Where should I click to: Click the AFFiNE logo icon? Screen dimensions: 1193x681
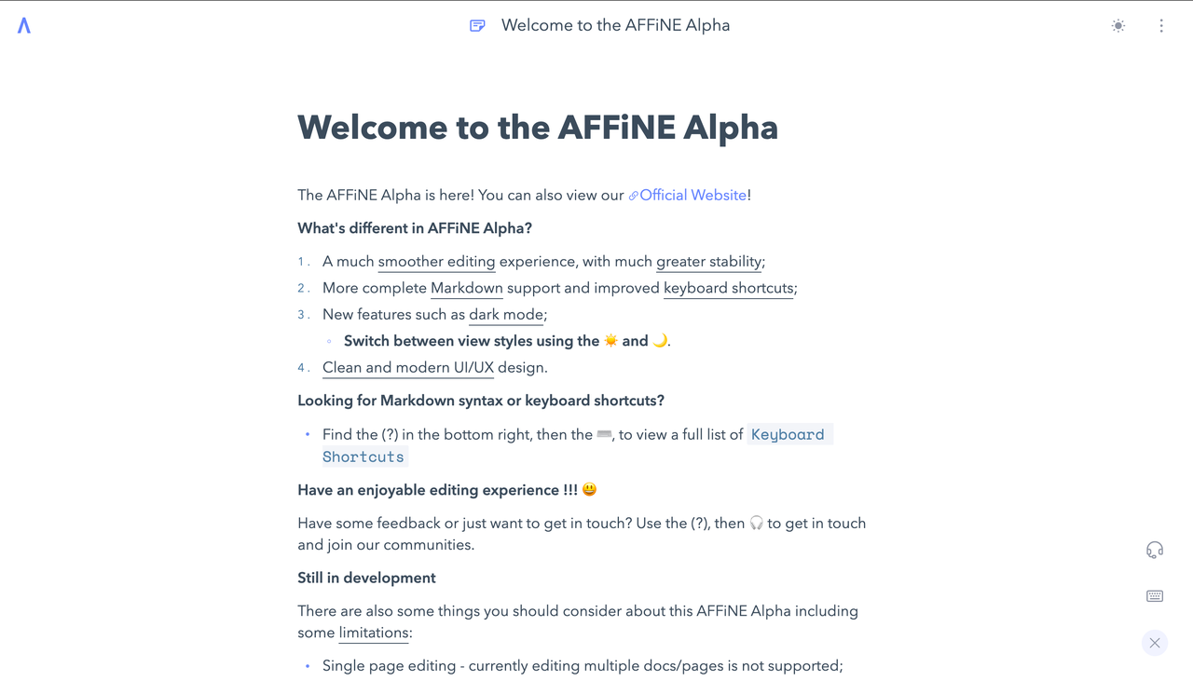tap(24, 25)
